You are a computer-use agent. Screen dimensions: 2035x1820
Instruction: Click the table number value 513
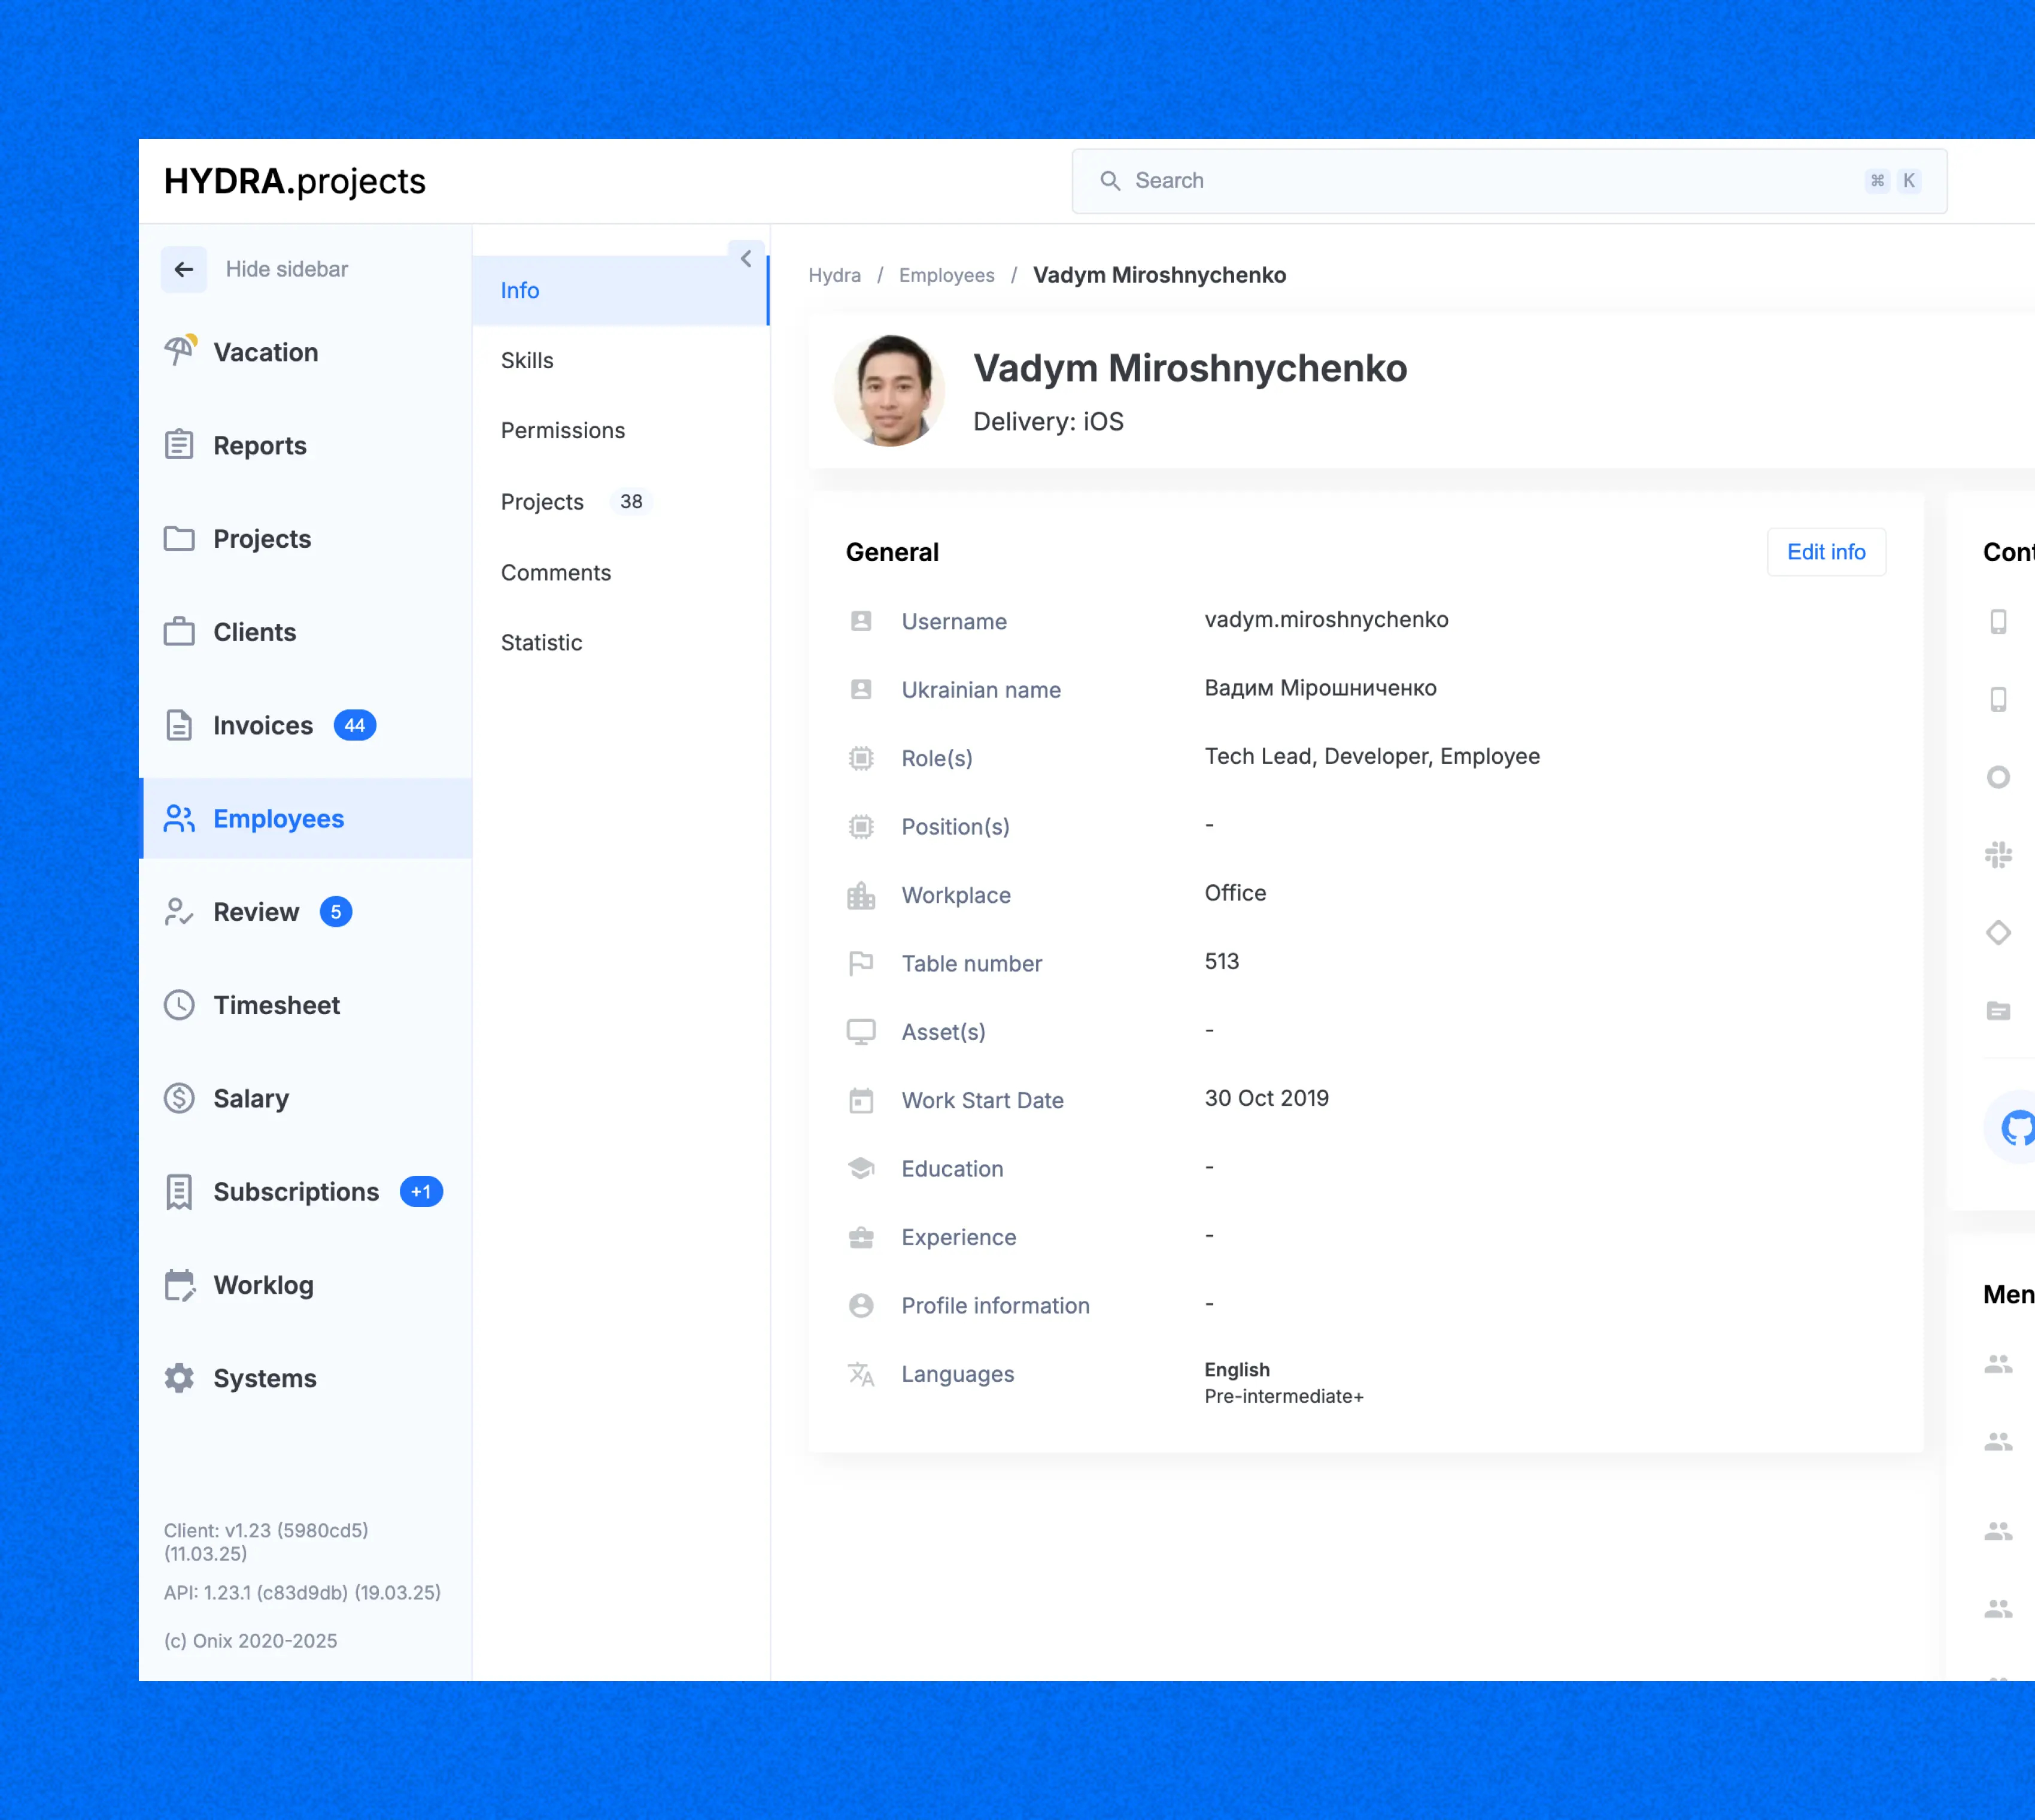coord(1222,961)
